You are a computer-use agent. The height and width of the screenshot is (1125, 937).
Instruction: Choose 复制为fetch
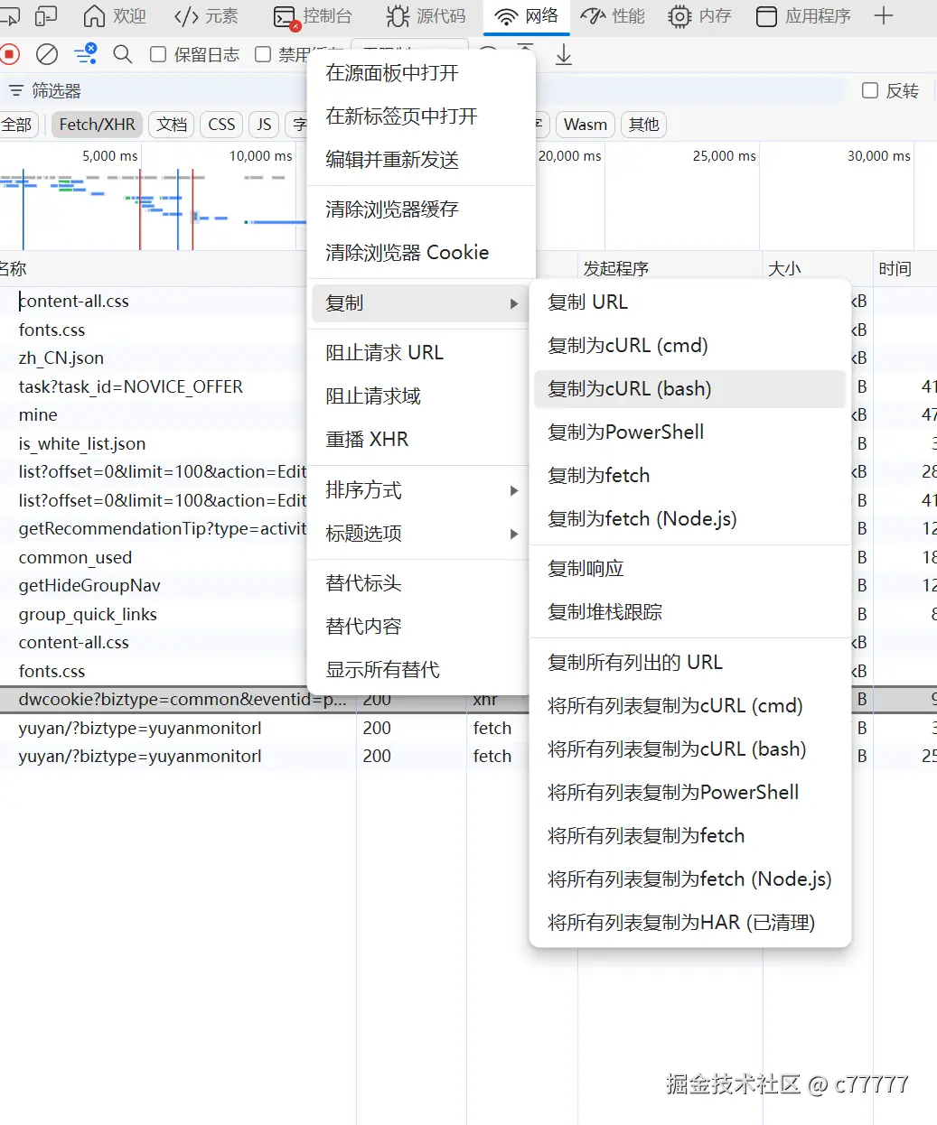689,476
